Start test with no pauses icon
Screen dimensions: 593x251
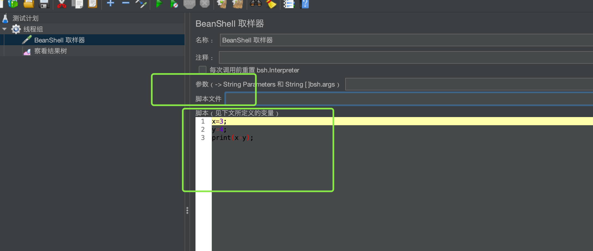pyautogui.click(x=174, y=4)
